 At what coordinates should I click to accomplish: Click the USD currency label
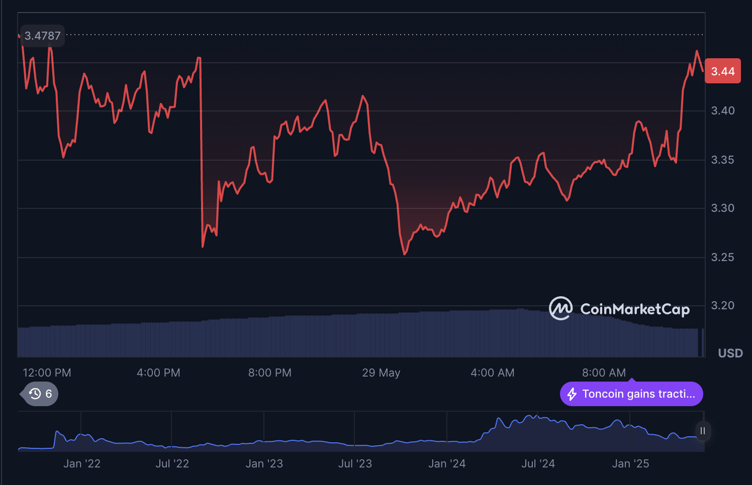(730, 353)
